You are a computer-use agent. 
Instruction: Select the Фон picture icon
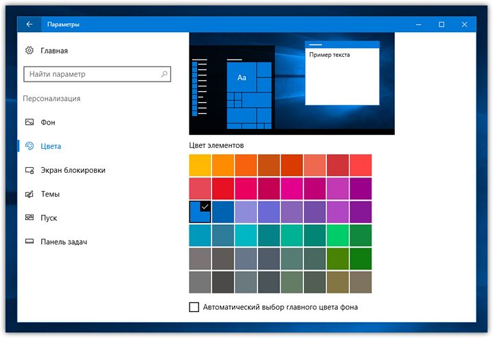click(30, 122)
